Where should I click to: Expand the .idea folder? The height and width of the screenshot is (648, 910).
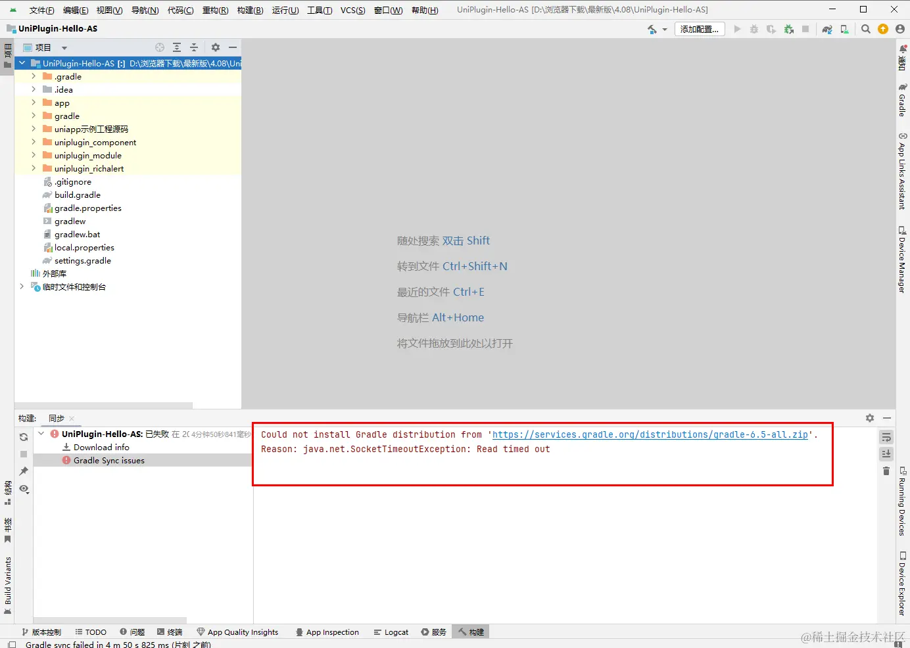pos(34,89)
